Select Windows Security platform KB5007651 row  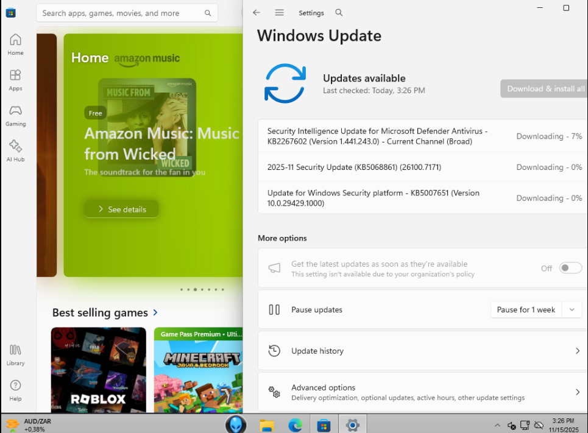click(423, 198)
